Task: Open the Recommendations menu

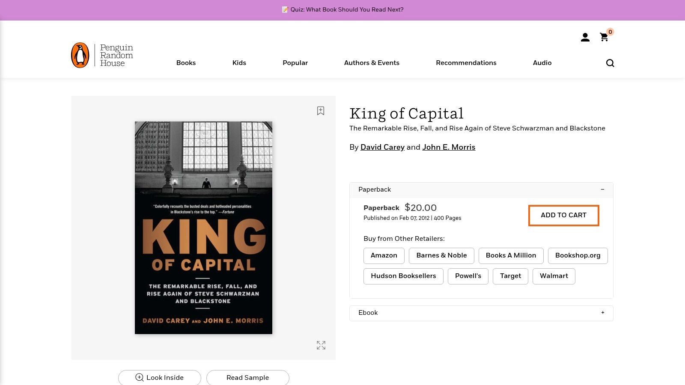Action: (x=466, y=63)
